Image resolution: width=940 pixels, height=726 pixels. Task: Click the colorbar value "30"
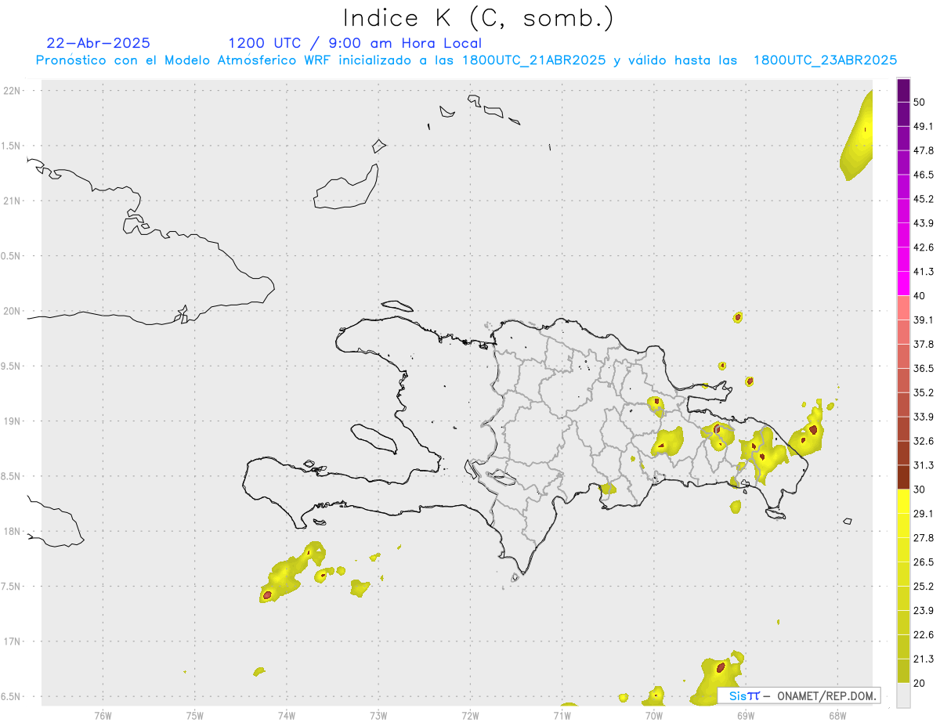(x=920, y=489)
